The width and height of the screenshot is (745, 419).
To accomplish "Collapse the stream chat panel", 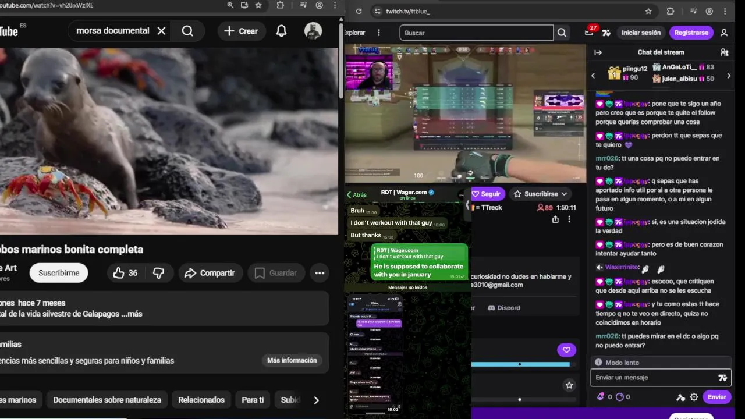I will 598,52.
